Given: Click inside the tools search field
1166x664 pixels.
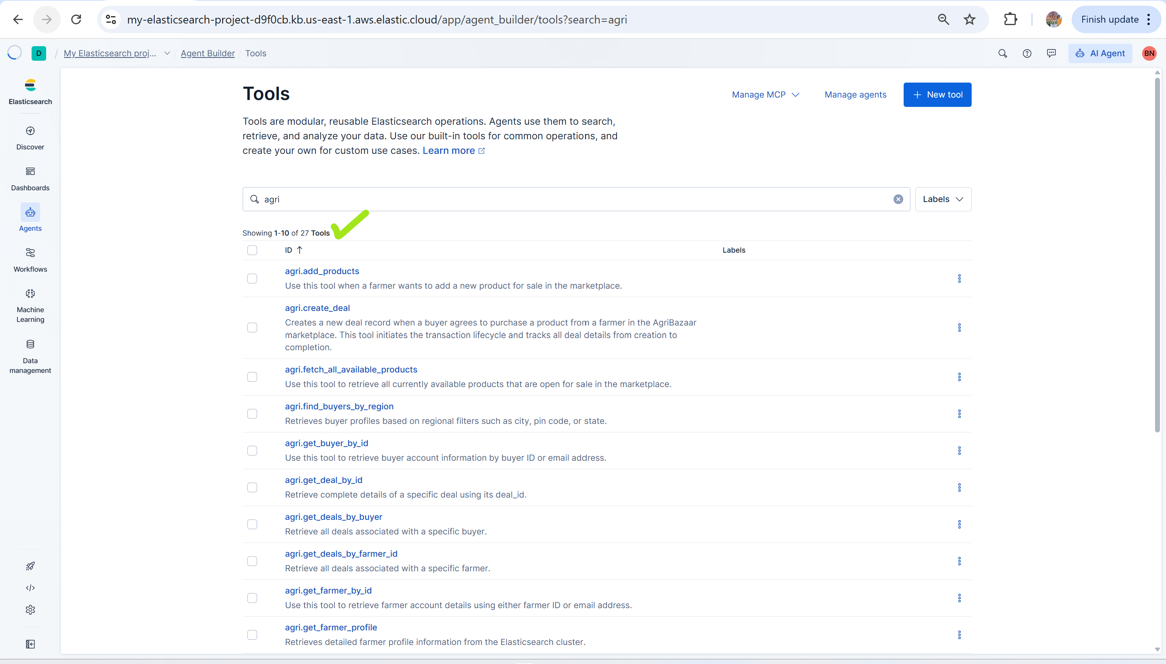Looking at the screenshot, I should pos(574,199).
